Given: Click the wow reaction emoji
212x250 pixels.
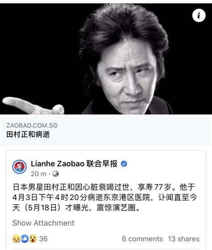Looking at the screenshot, I should coord(33,239).
